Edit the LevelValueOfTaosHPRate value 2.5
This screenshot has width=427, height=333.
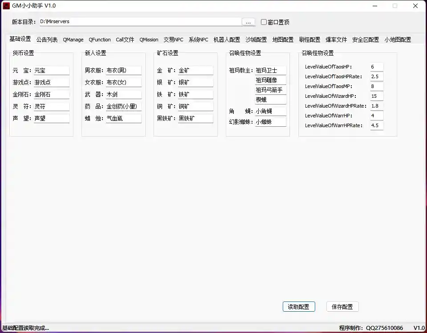click(377, 76)
